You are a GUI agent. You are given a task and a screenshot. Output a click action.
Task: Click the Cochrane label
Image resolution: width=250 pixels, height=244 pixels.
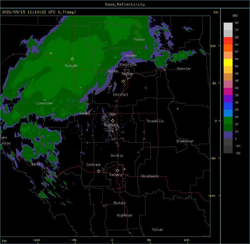coord(93,165)
